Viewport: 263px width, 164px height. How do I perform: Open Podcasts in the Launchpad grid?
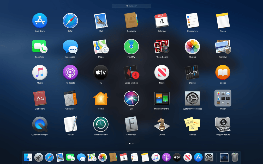pyautogui.click(x=70, y=72)
